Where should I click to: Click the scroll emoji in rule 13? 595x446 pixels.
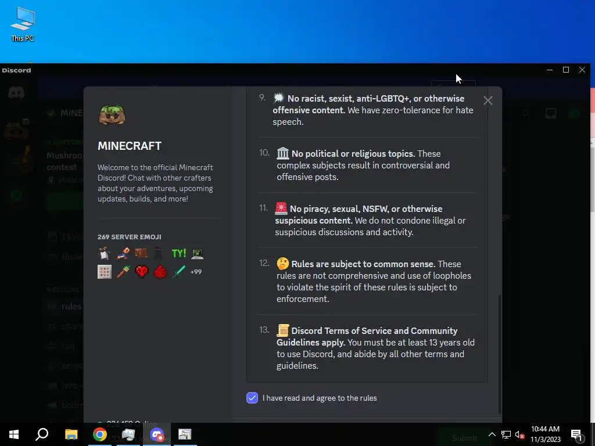(x=283, y=330)
